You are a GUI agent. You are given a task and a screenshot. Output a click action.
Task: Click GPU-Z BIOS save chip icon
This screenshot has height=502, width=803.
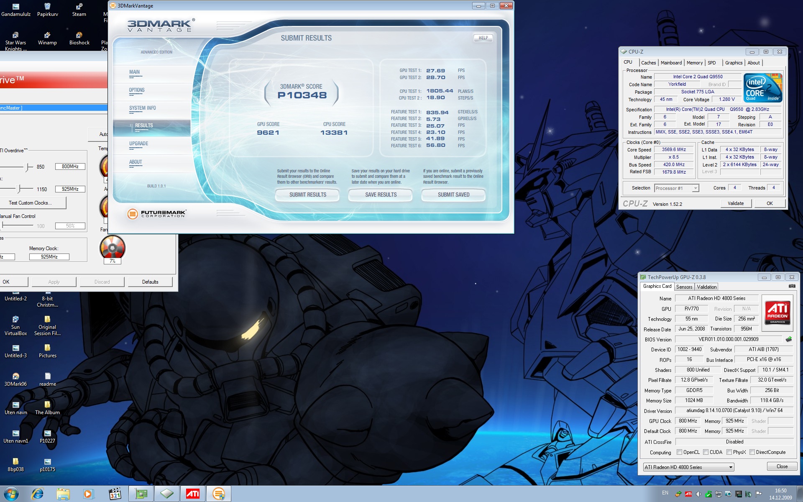pyautogui.click(x=789, y=339)
